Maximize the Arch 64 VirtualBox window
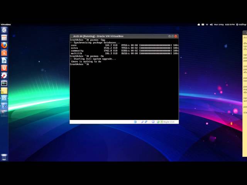The image size is (247, 185). pyautogui.click(x=173, y=36)
